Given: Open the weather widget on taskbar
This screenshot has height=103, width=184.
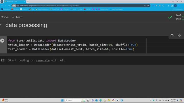Looking at the screenshot, I should point(5,100).
